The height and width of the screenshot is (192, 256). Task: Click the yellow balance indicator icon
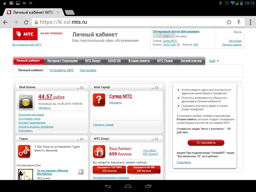(26, 101)
